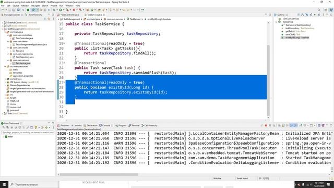
Task: Click the pencil icon in Boot Dashboard toolbar
Action: click(28, 127)
